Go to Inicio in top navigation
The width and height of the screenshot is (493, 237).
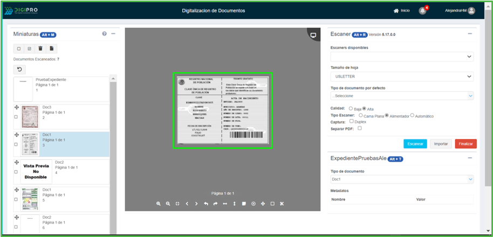click(x=402, y=11)
